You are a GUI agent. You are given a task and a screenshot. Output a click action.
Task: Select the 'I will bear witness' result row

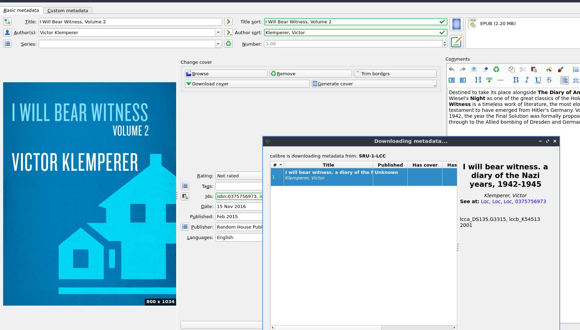tap(328, 175)
